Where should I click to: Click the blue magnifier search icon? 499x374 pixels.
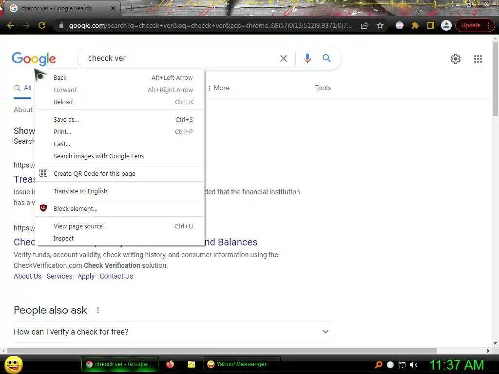[326, 58]
